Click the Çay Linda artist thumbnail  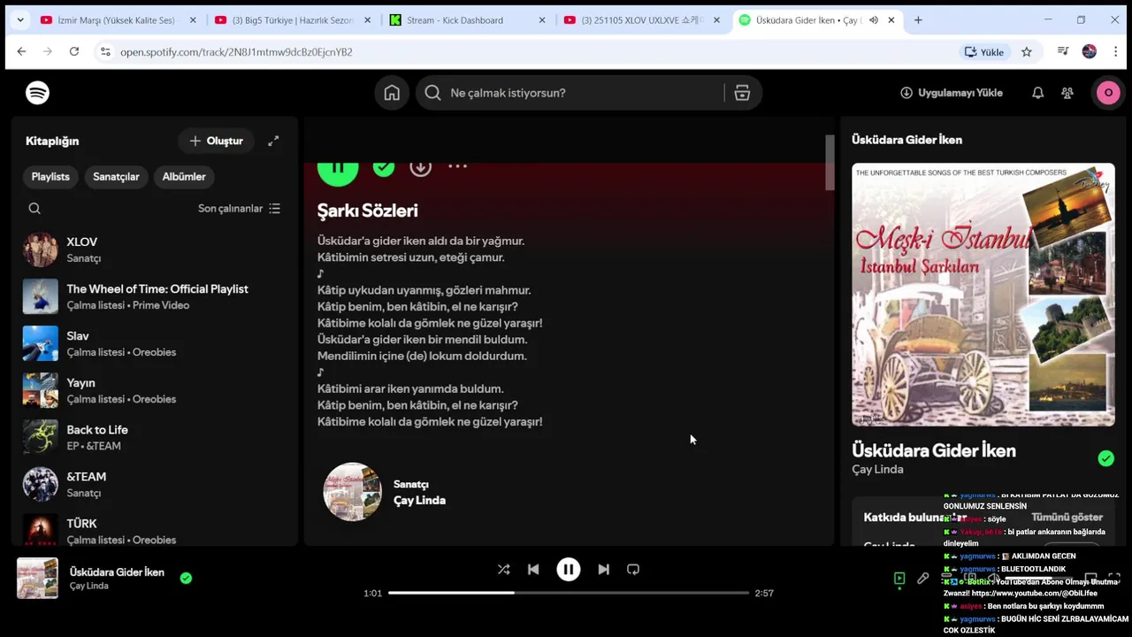[352, 492]
